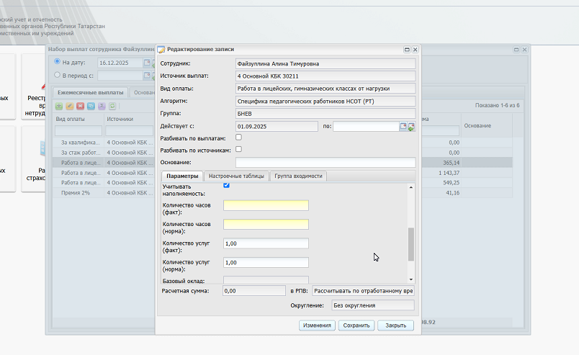
Task: Toggle 'Разбивать по выплатам' checkbox
Action: (x=238, y=138)
